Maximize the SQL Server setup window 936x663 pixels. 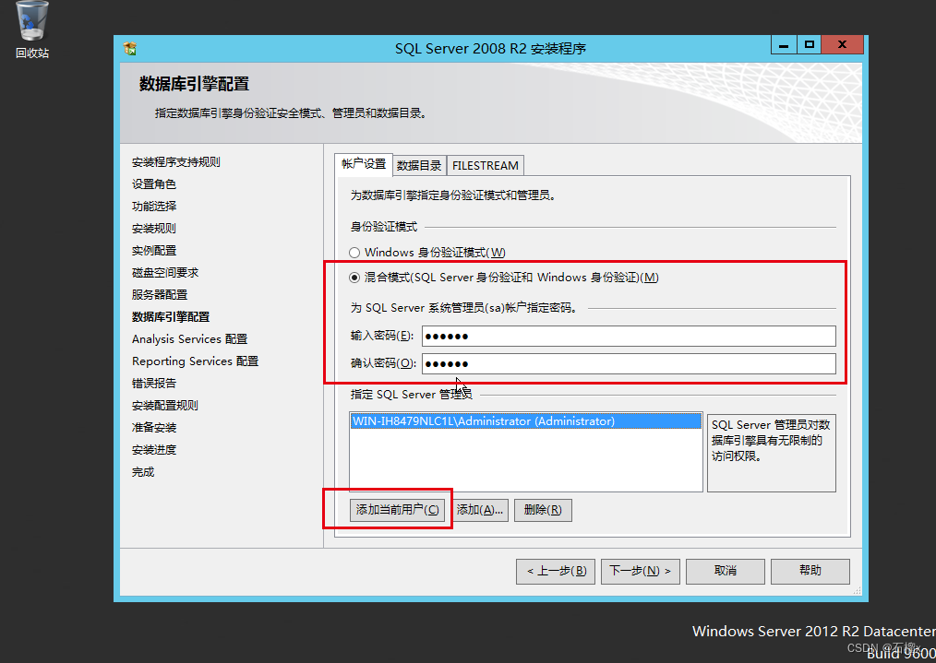[x=809, y=44]
